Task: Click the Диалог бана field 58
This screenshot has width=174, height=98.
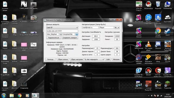Action: tap(117, 51)
